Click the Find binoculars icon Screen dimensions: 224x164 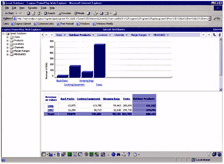pos(119,155)
